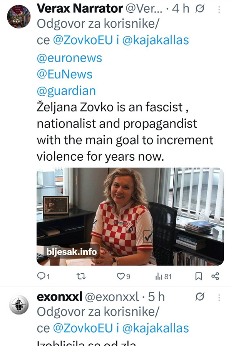Open the exonxxl username link
Image resolution: width=231 pixels, height=346 pixels.
[59, 297]
